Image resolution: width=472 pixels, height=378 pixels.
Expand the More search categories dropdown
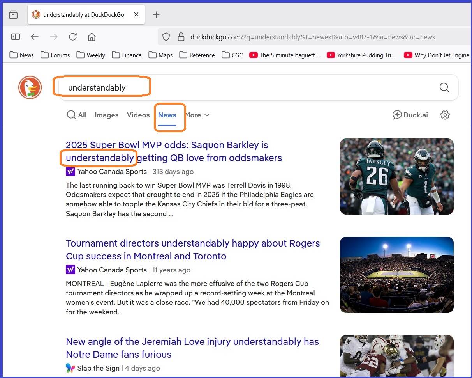(x=199, y=115)
